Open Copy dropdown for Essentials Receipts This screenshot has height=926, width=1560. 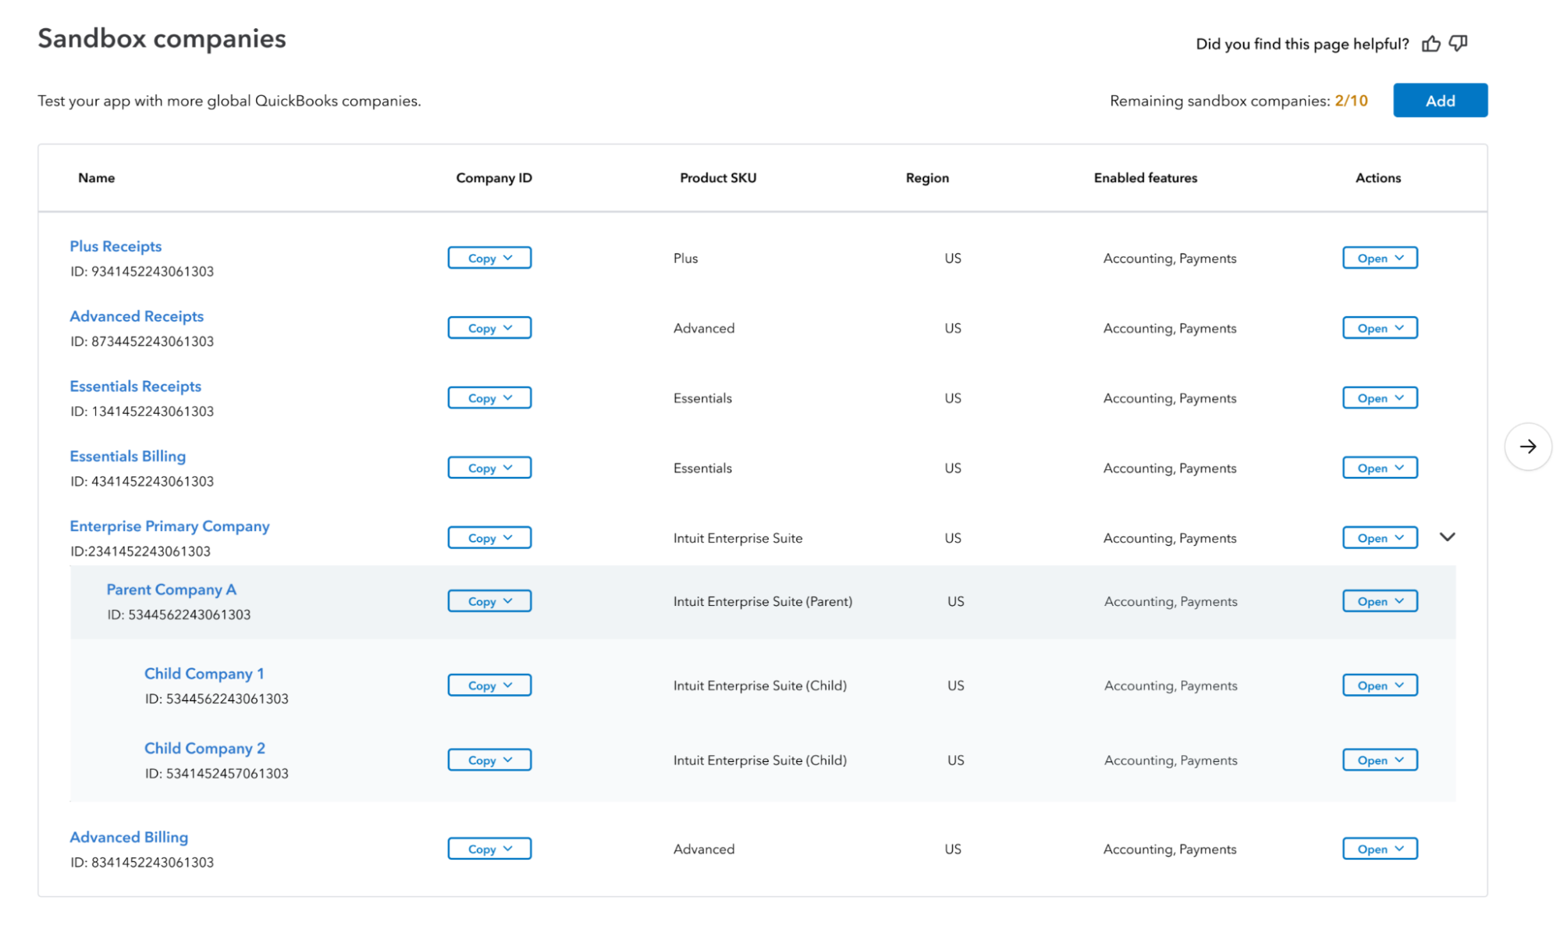[x=489, y=397]
